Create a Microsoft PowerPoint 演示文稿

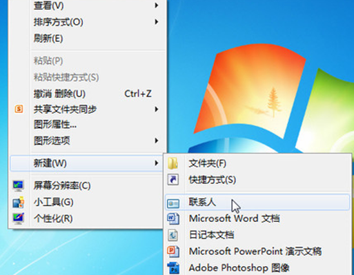pyautogui.click(x=257, y=252)
